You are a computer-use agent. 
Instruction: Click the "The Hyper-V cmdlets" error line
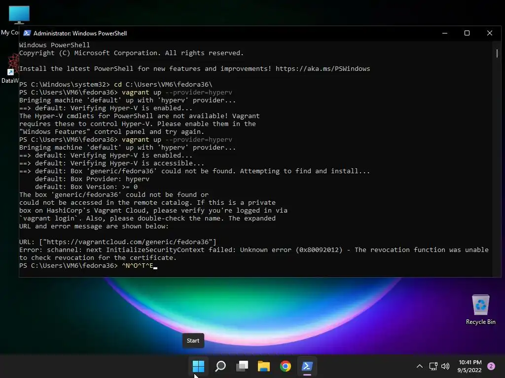click(x=139, y=116)
